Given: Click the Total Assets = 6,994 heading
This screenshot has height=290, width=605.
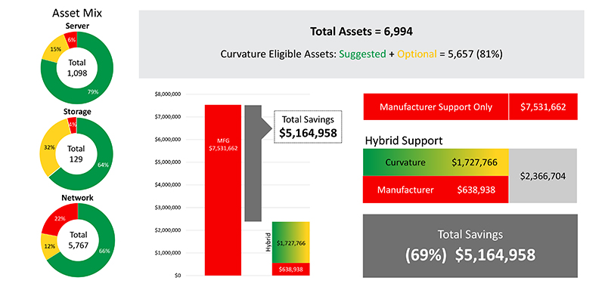Looking at the screenshot, I should (x=361, y=32).
